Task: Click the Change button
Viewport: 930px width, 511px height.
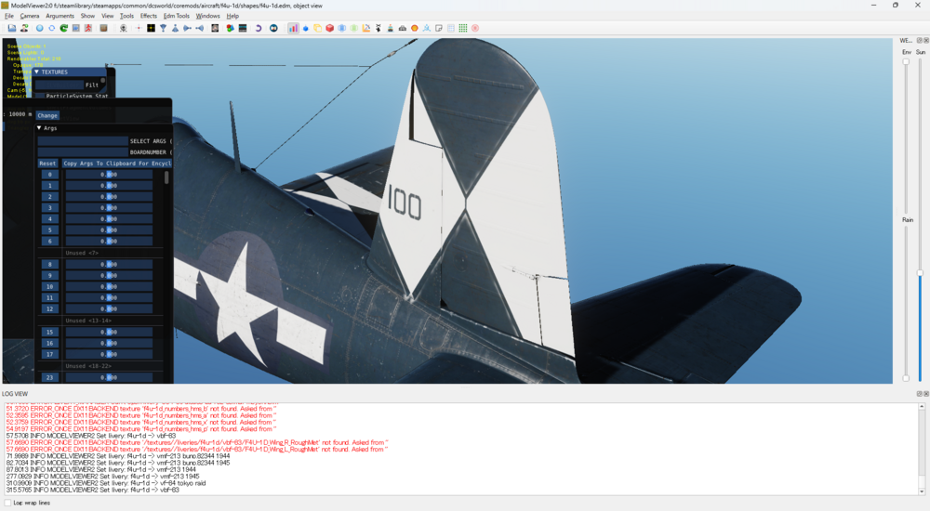Action: click(x=47, y=115)
